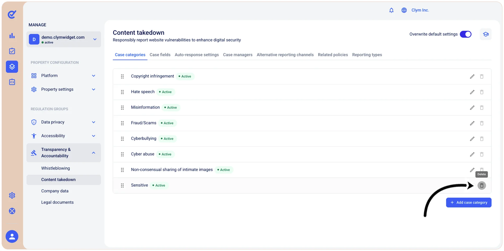Image resolution: width=504 pixels, height=251 pixels.
Task: Open the demo.clymwidget.com property dropdown
Action: (x=64, y=39)
